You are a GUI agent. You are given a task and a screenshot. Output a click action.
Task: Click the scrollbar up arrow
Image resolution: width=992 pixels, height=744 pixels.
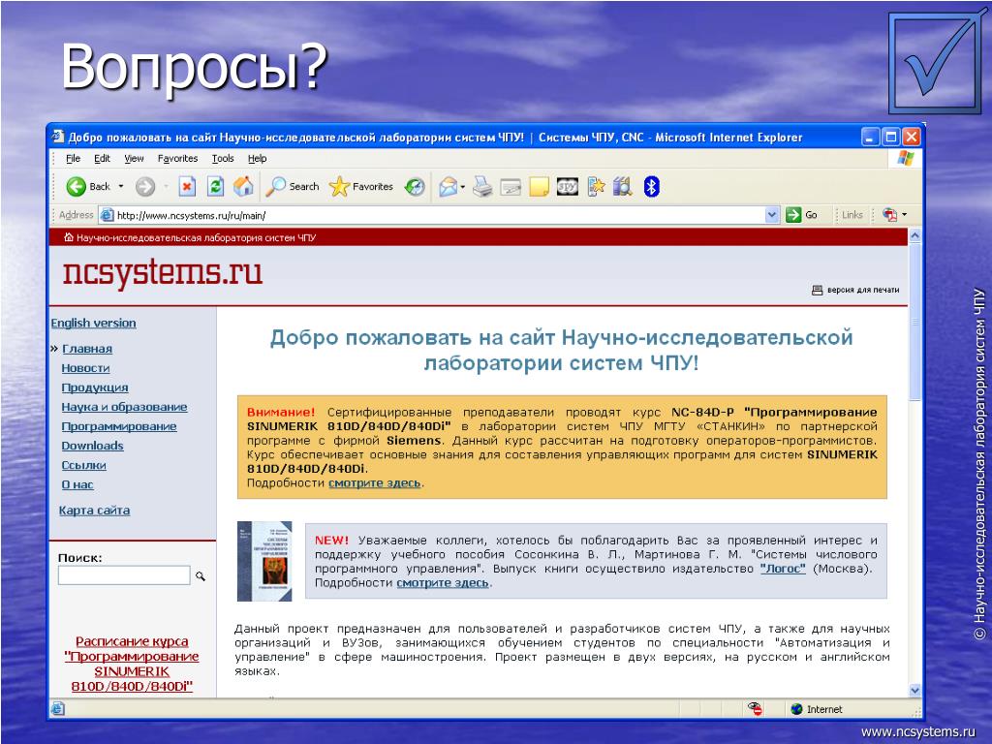pos(914,236)
